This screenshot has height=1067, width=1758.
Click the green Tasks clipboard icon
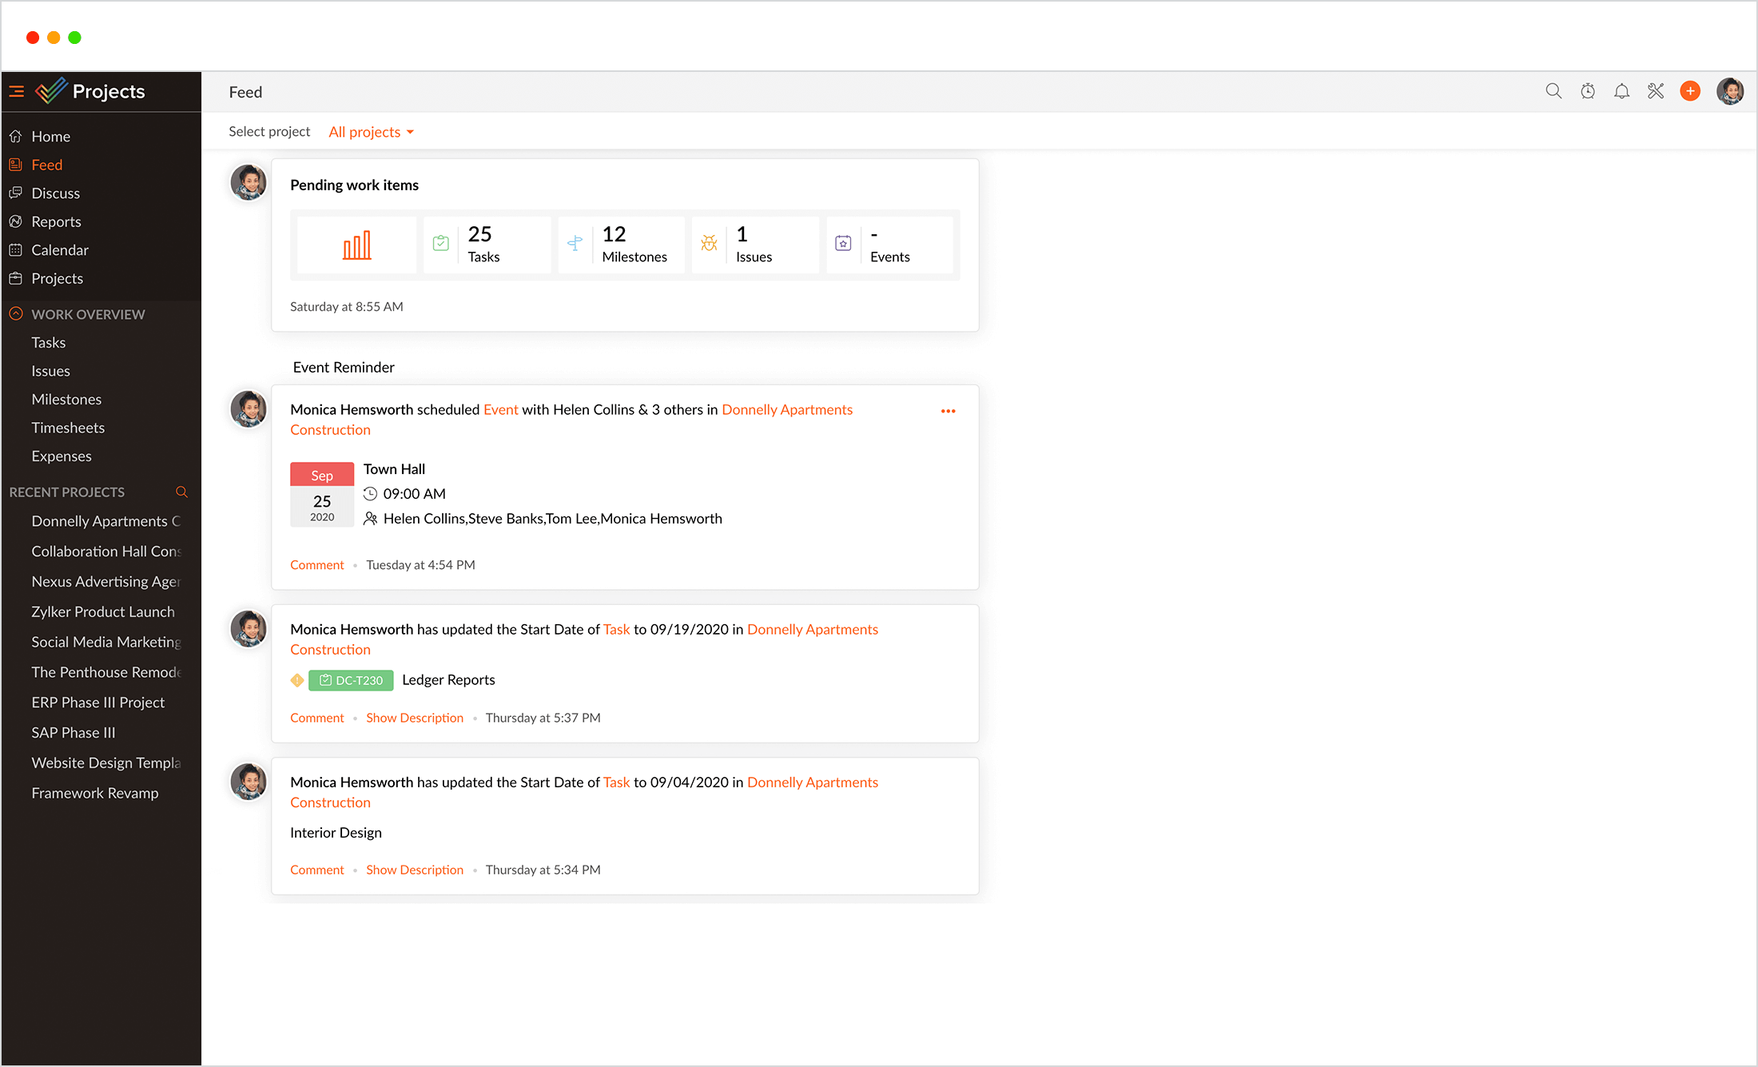click(440, 243)
